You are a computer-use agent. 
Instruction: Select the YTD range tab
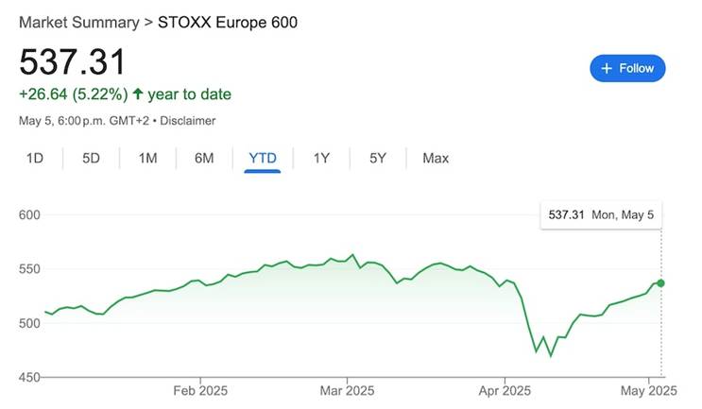pos(262,159)
